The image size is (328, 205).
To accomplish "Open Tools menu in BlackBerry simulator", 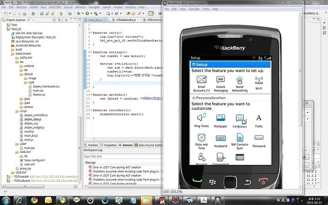I will 206,9.
